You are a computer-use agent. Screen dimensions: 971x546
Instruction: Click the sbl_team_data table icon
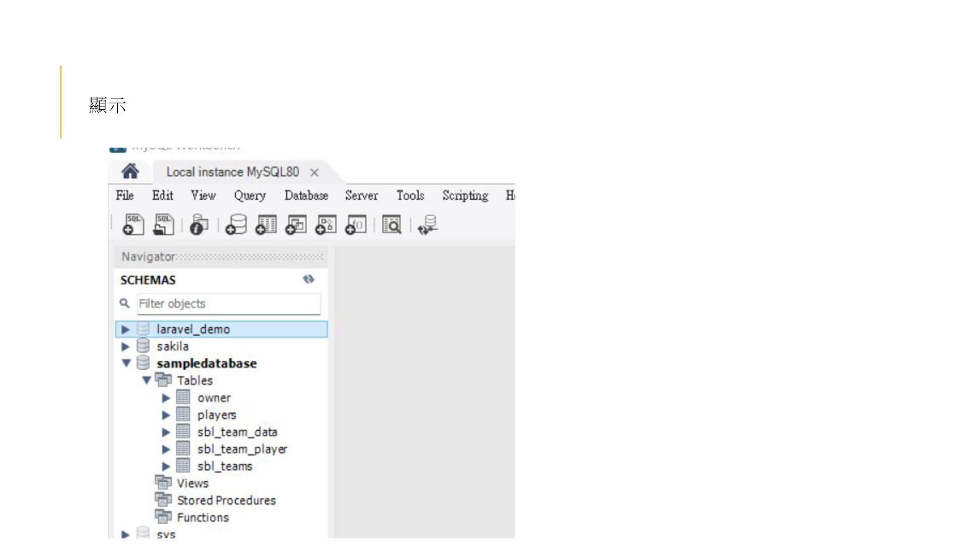click(183, 432)
